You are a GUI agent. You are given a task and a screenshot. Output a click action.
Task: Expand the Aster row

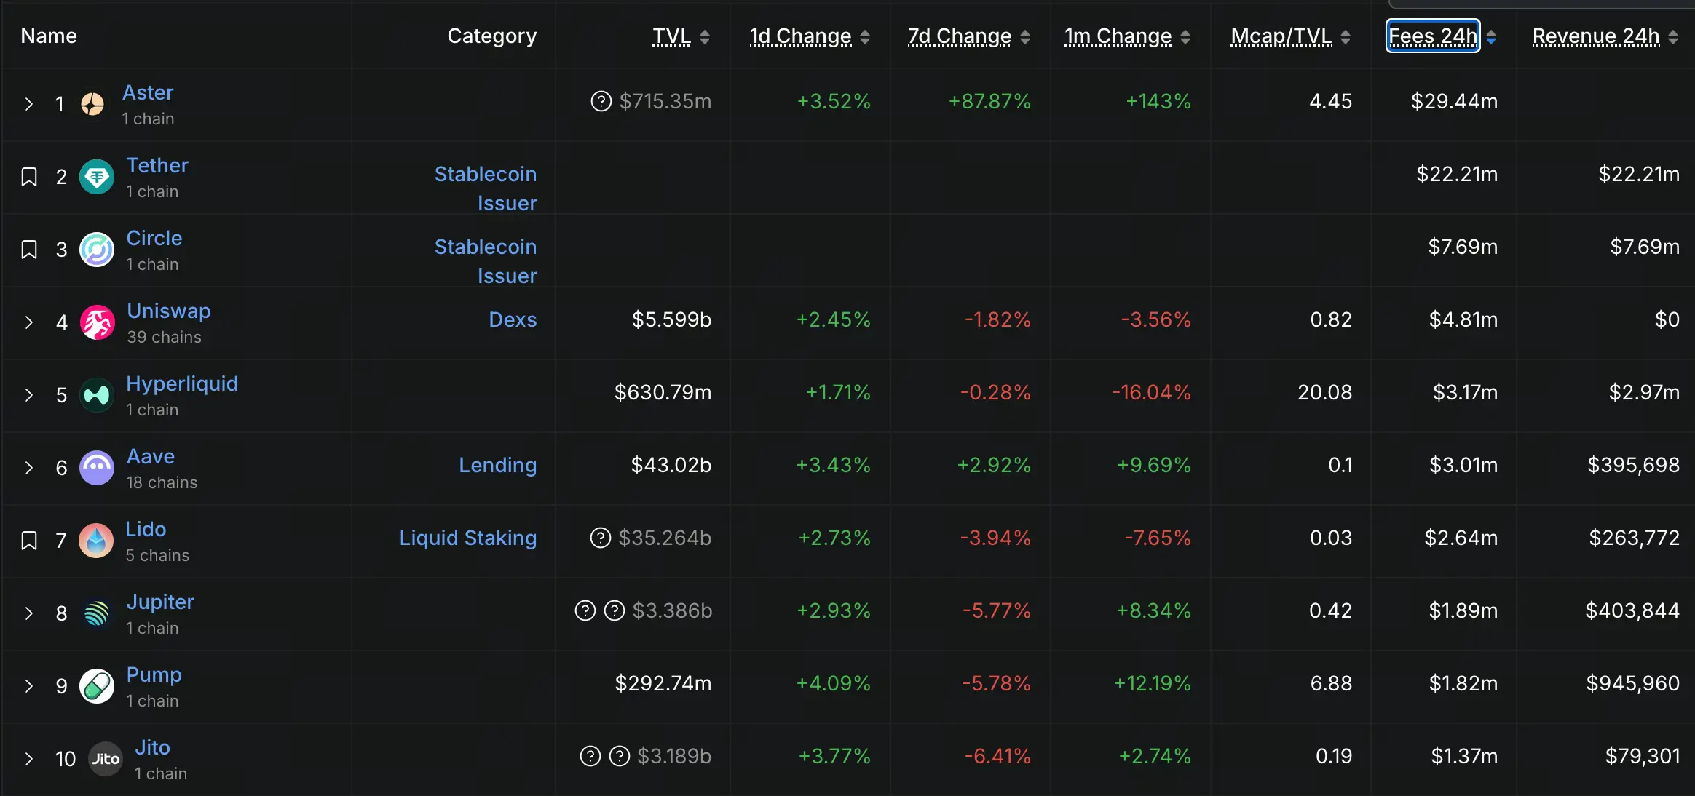tap(29, 104)
